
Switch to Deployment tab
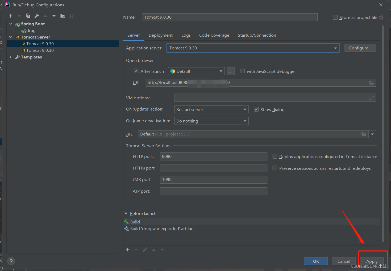tap(161, 35)
